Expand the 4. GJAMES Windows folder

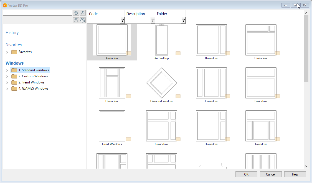coord(7,89)
